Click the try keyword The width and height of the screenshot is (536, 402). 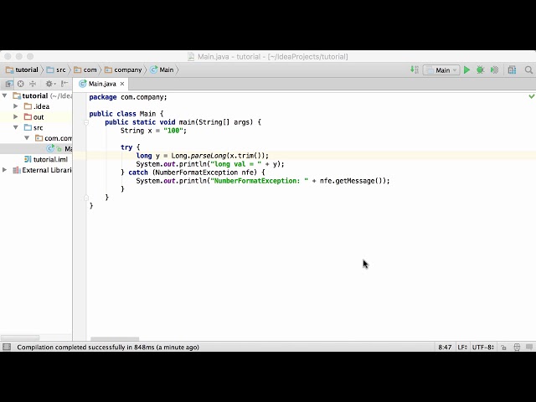(126, 147)
